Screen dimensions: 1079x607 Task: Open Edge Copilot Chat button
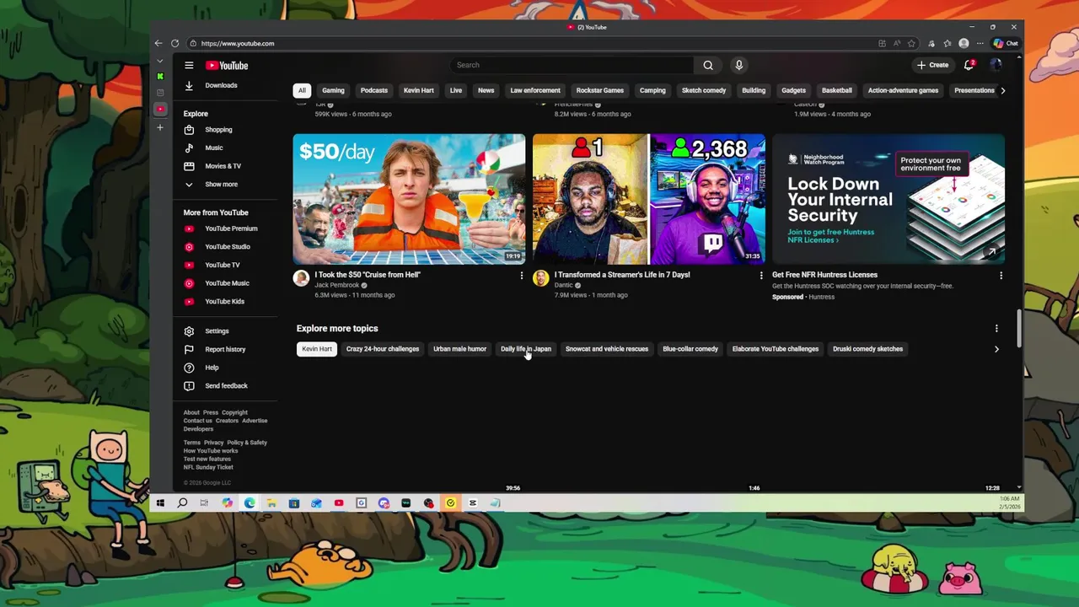point(1006,43)
